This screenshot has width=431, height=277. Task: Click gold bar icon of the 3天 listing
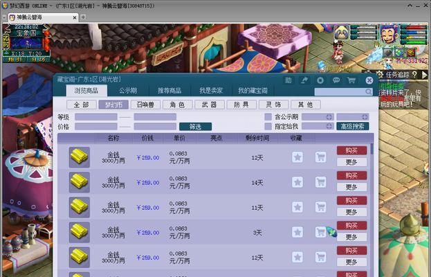point(79,232)
